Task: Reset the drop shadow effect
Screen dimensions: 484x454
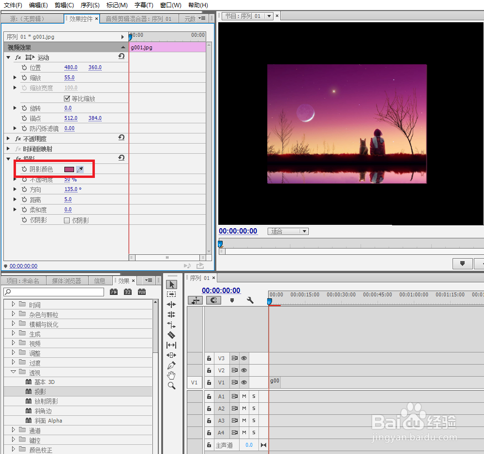Action: [121, 158]
